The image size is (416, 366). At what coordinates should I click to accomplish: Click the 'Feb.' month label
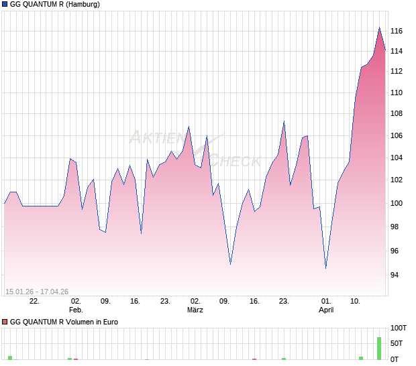(x=76, y=310)
